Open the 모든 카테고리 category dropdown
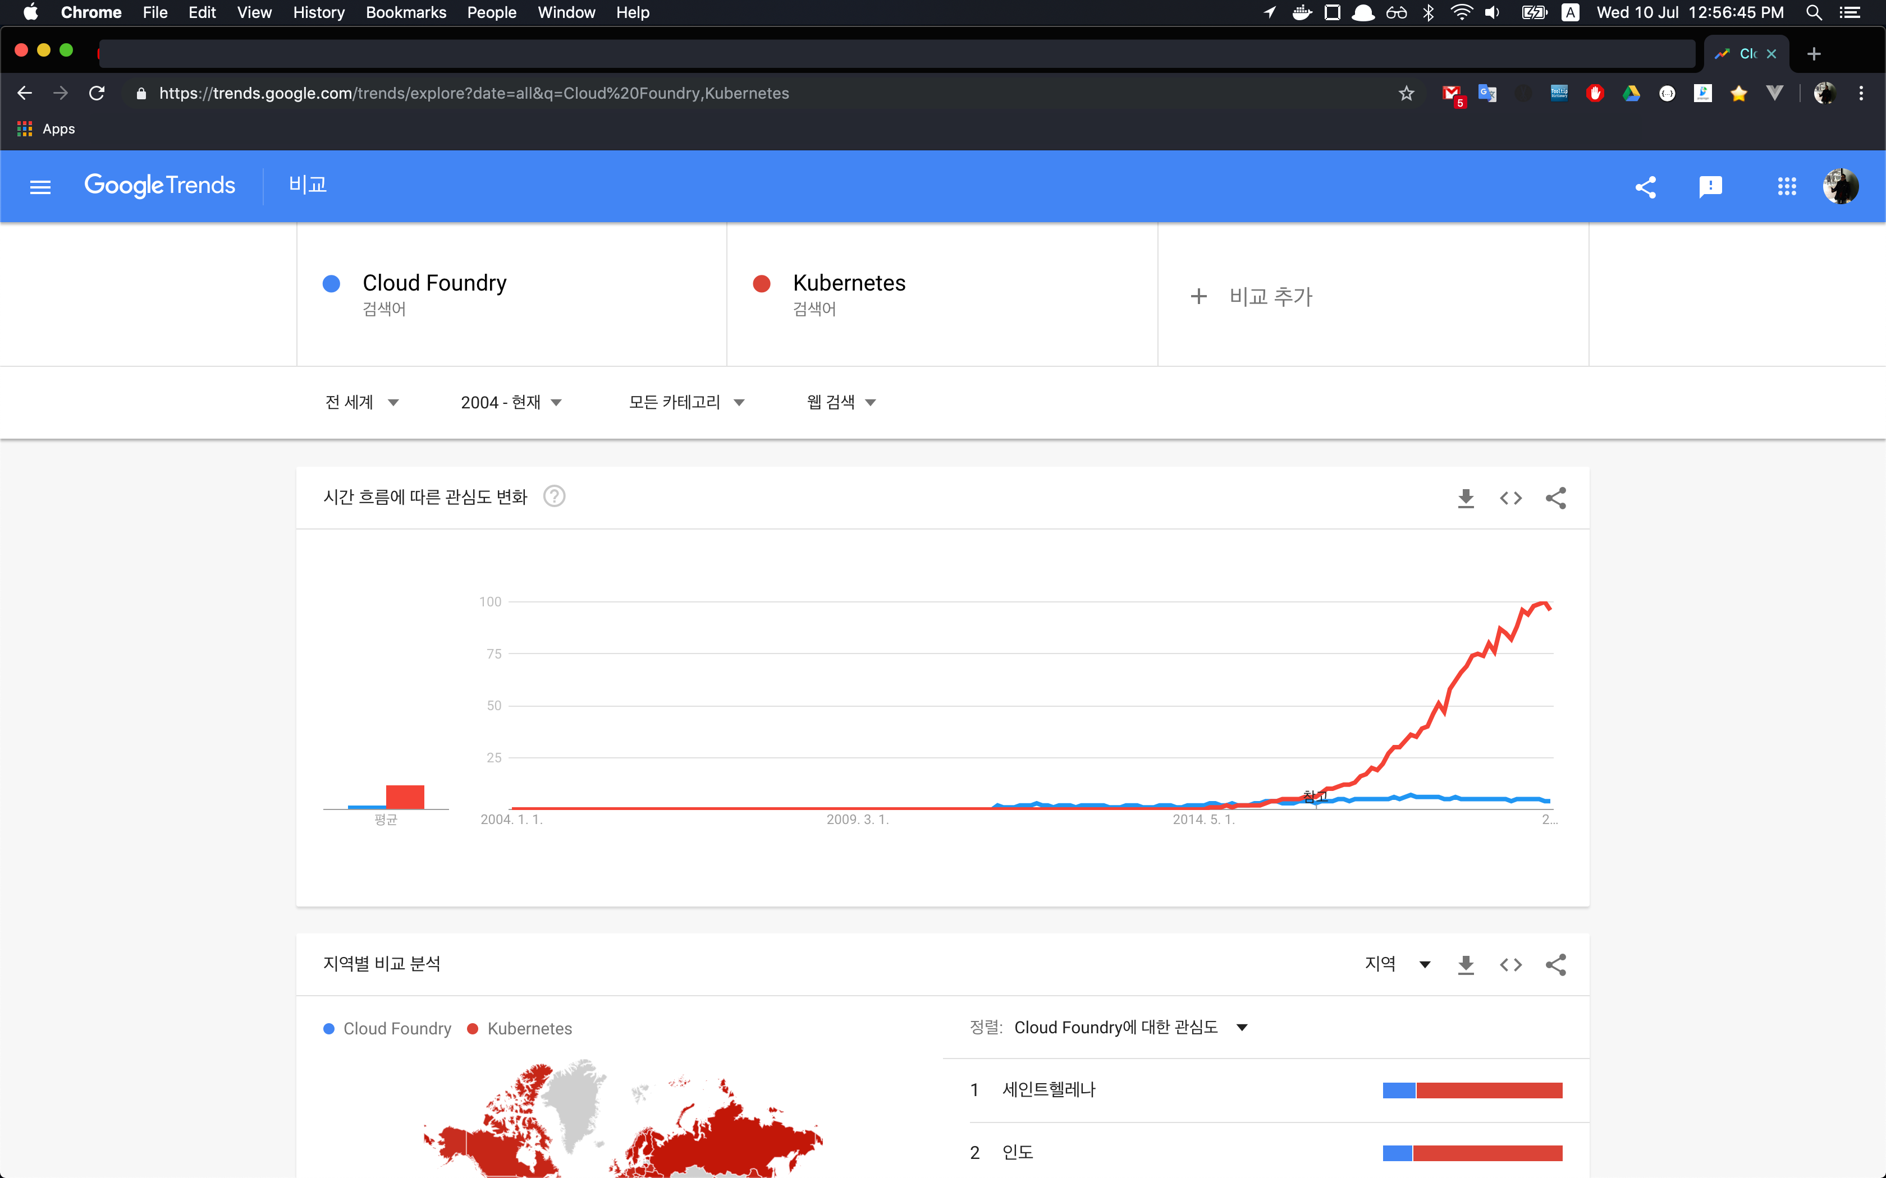Viewport: 1886px width, 1178px height. coord(686,402)
